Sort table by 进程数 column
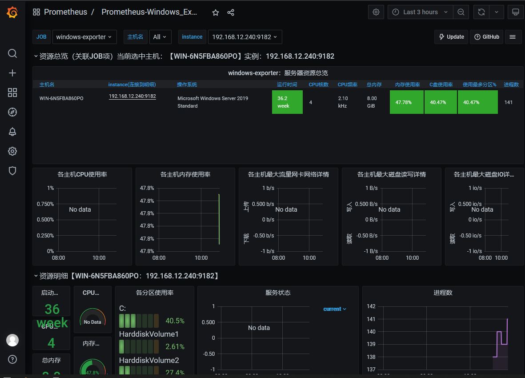525x378 pixels. click(x=511, y=84)
